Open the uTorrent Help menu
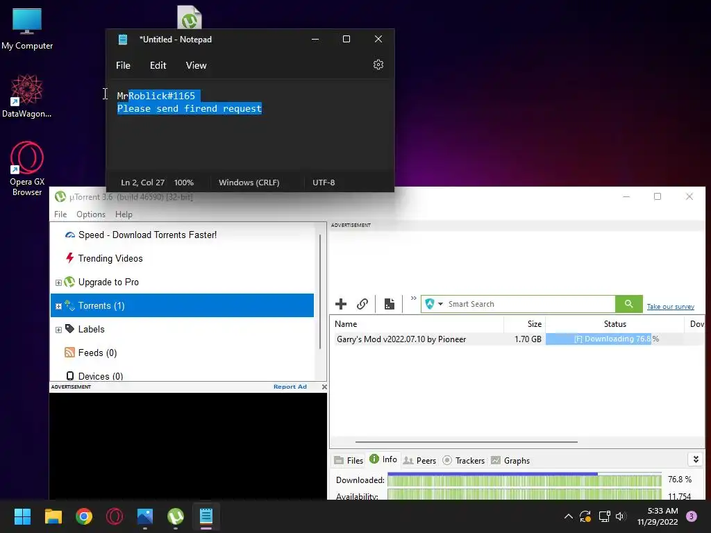 (x=124, y=214)
